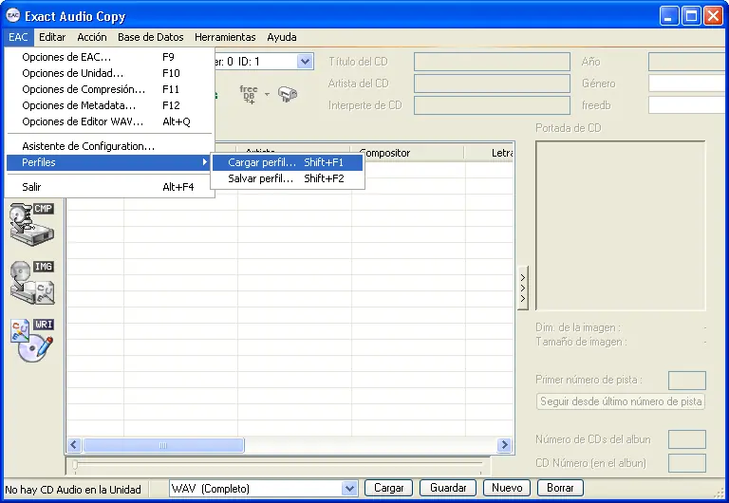729x503 pixels.
Task: Click the scrollbar left arrow
Action: (x=74, y=445)
